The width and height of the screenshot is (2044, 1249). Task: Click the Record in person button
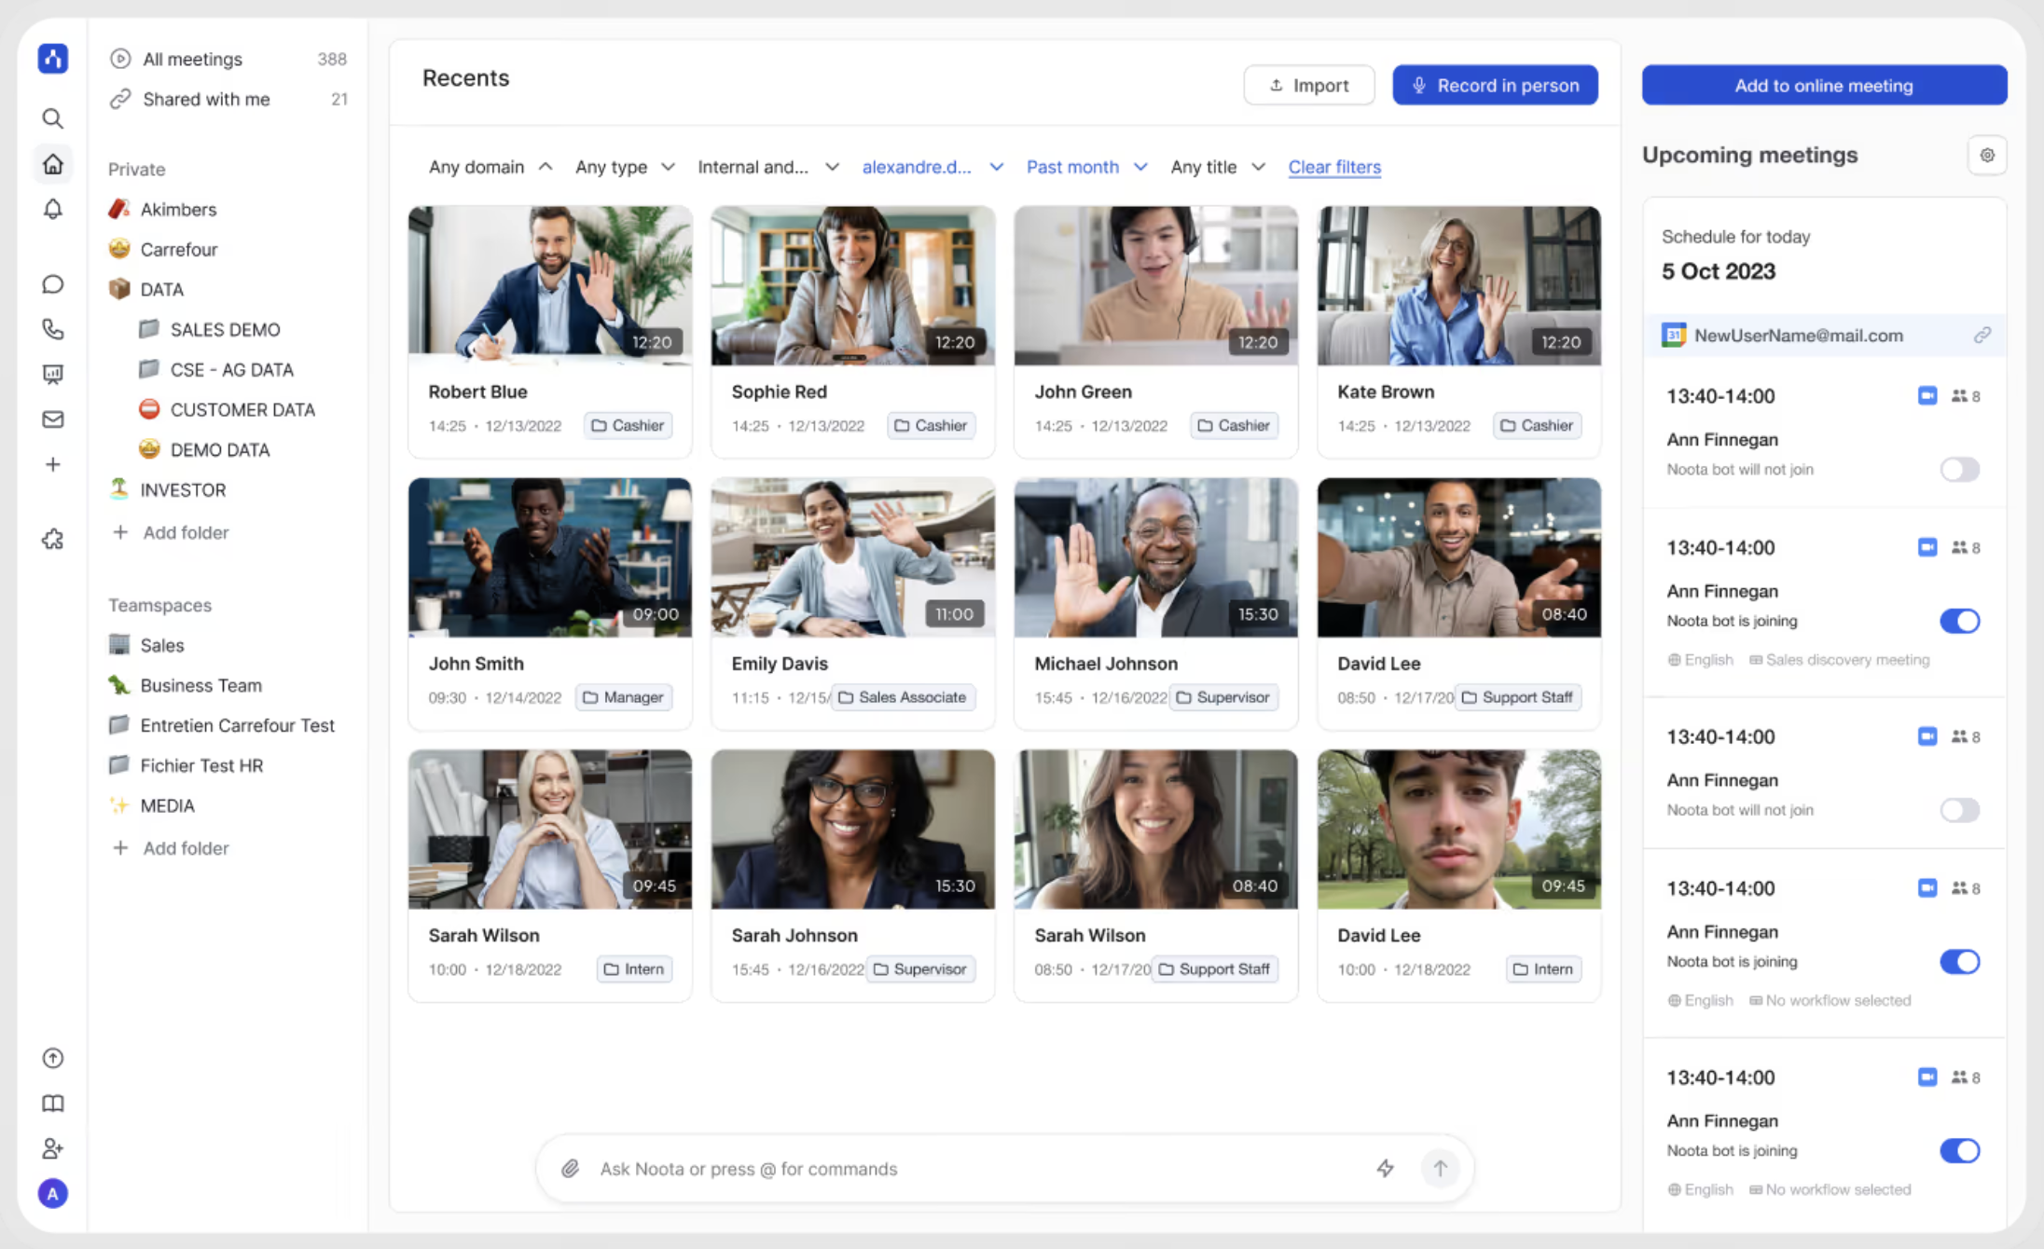pyautogui.click(x=1495, y=85)
